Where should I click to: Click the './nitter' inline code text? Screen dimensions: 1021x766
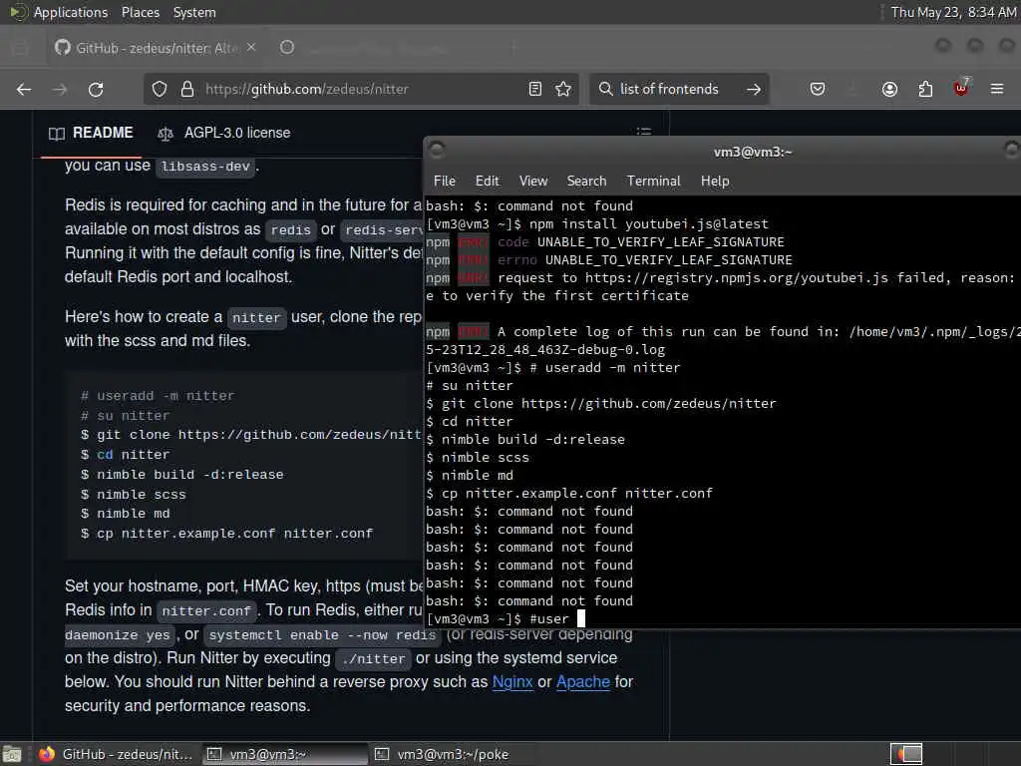pos(374,659)
